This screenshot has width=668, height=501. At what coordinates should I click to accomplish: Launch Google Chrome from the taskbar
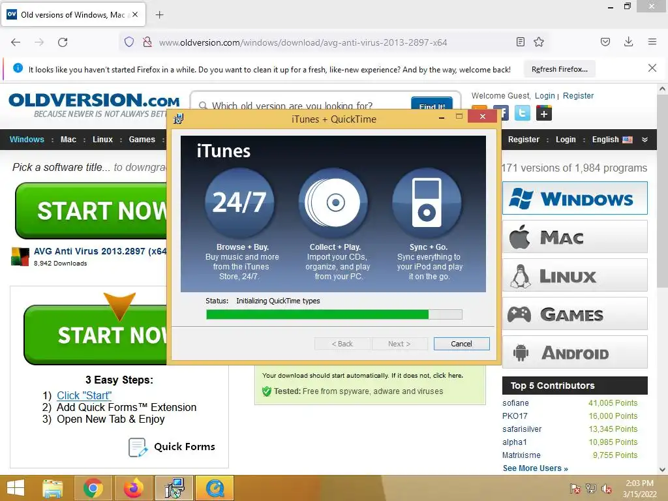click(x=93, y=488)
